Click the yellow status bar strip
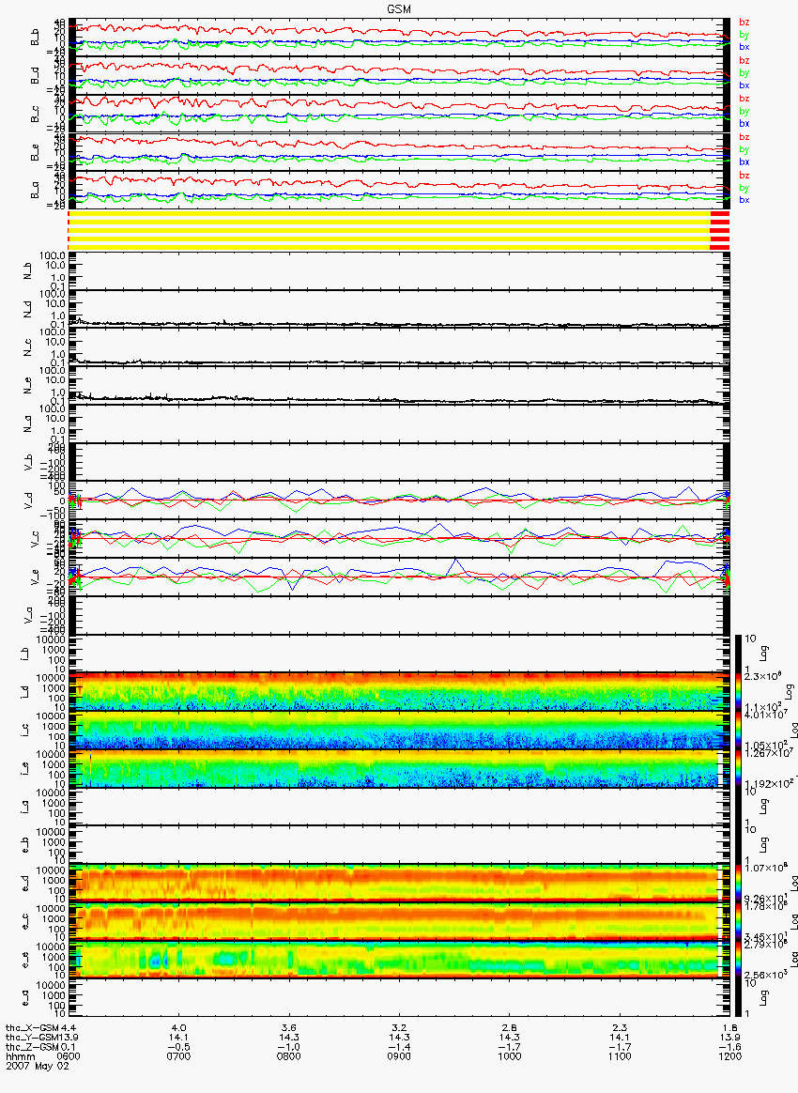 389,230
